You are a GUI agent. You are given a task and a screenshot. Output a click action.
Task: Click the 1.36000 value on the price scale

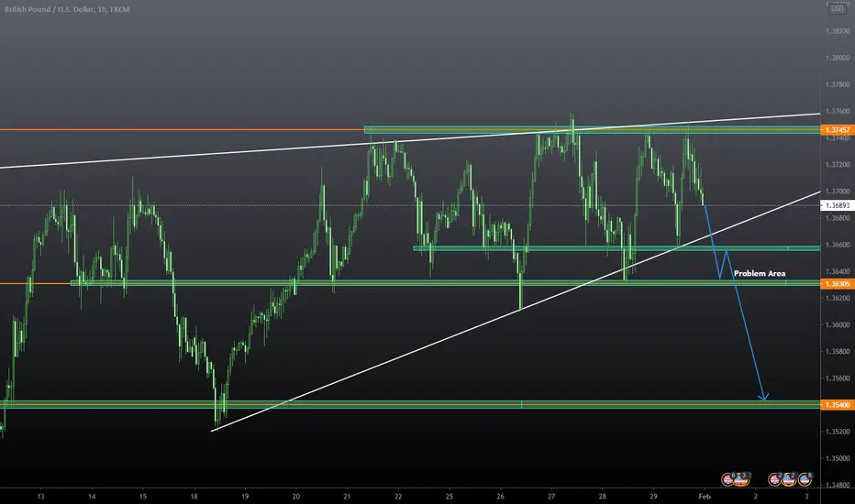(x=838, y=324)
